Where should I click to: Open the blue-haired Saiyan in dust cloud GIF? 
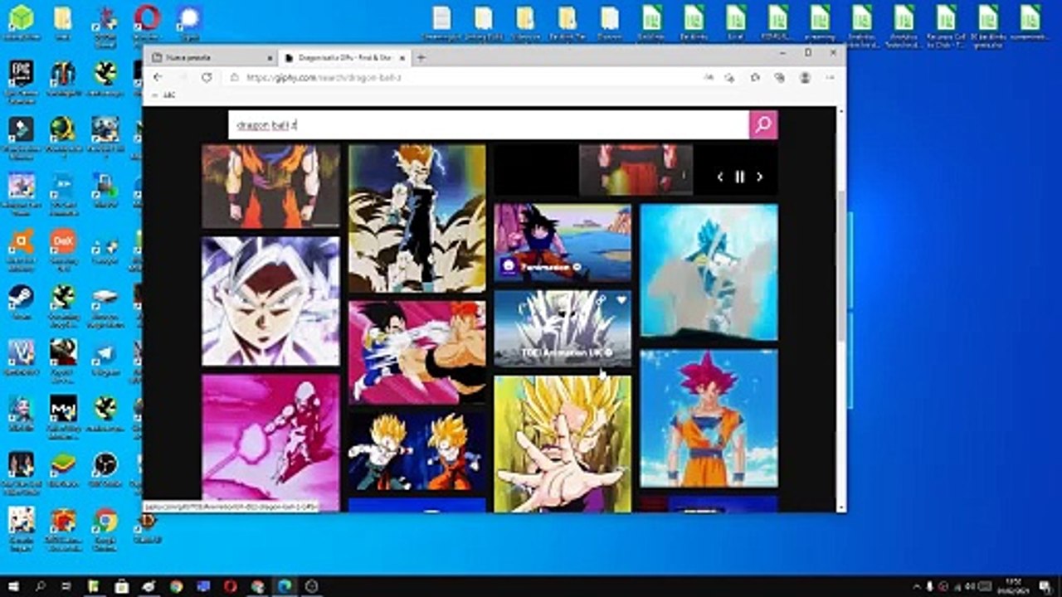709,272
